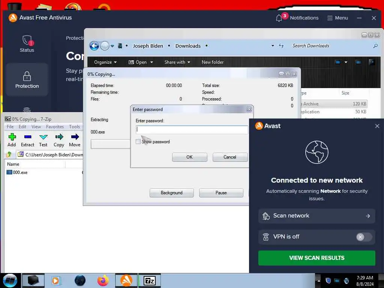Screen dimensions: 384x288
Task: Click the 7-Zip path address field
Action: (x=50, y=154)
